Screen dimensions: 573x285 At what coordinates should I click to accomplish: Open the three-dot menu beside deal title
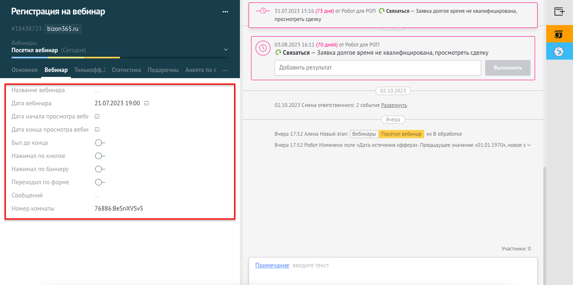(225, 12)
